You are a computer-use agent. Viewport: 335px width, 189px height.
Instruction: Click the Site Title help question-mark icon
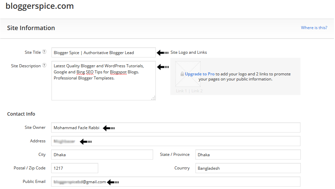(44, 52)
